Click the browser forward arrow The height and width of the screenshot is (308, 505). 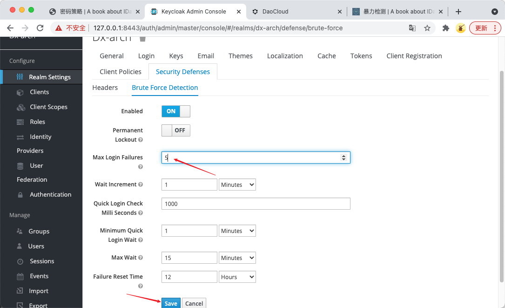(25, 28)
